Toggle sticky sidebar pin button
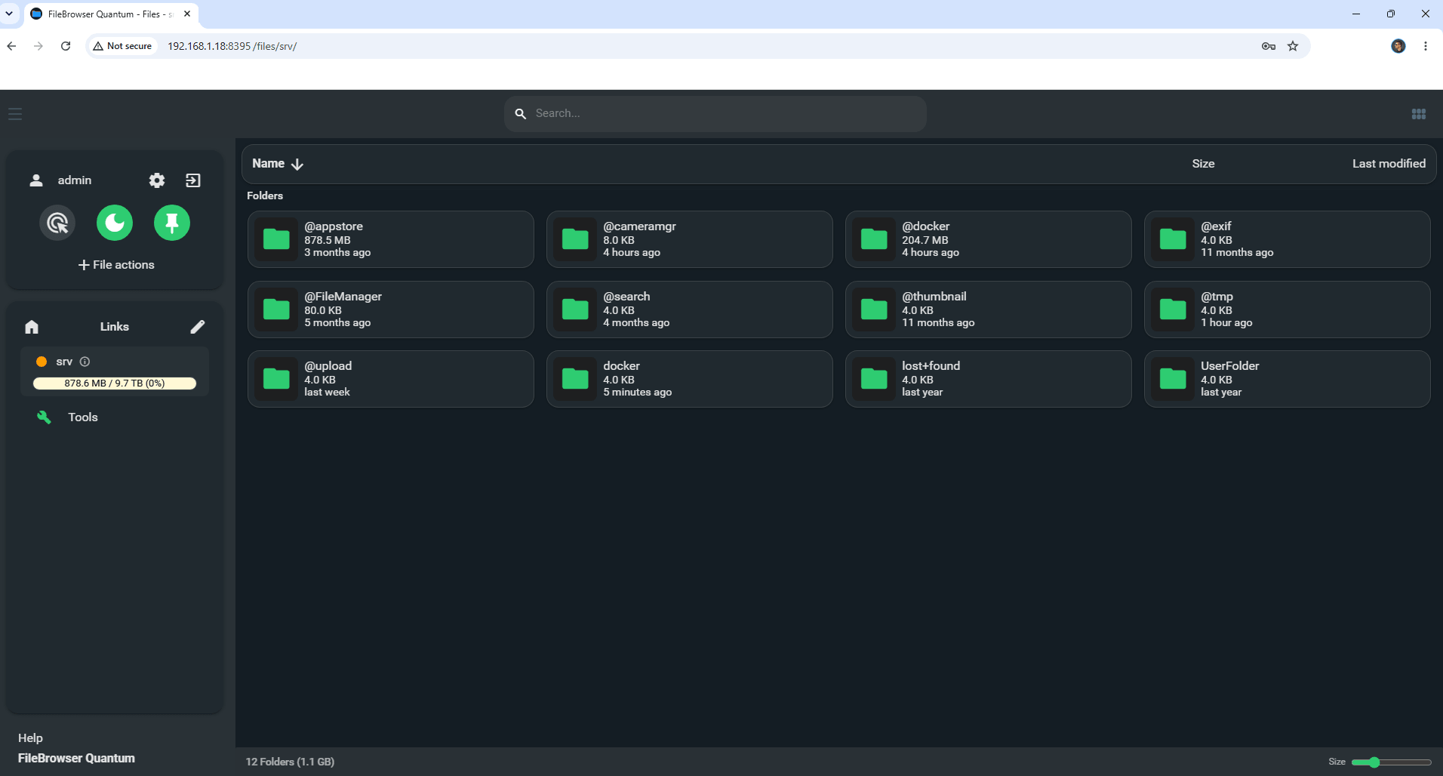 tap(172, 223)
